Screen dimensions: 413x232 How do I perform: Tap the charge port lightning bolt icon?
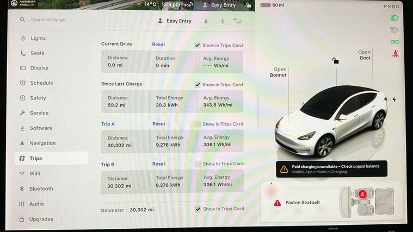click(x=394, y=99)
